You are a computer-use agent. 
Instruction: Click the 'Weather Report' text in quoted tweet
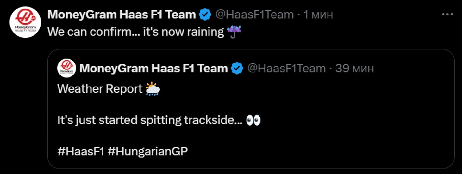[100, 89]
